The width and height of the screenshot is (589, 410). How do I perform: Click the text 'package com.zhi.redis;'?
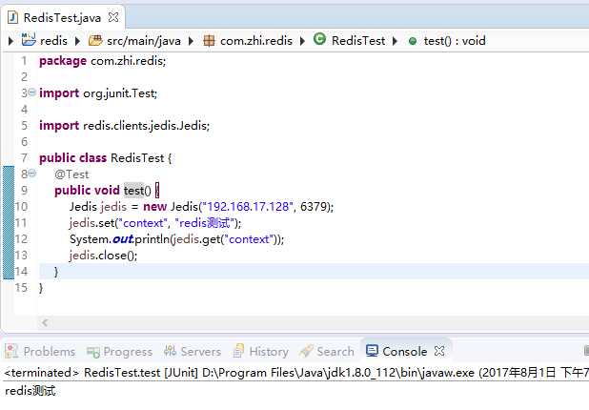tap(103, 60)
